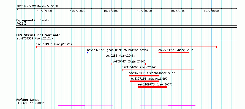Click the DGV Structural Variants track title
Image resolution: width=245 pixels, height=109 pixels.
tap(39, 35)
